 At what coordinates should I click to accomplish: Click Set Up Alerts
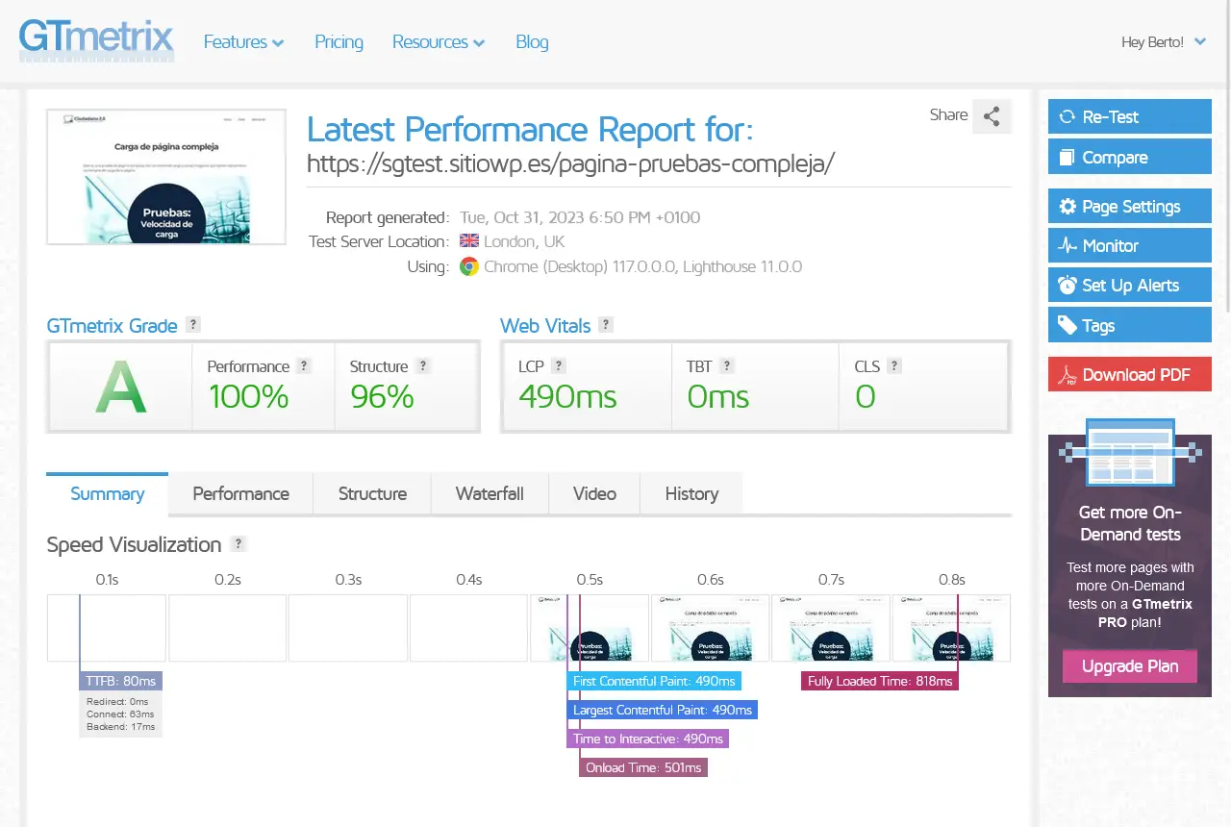[x=1130, y=286]
